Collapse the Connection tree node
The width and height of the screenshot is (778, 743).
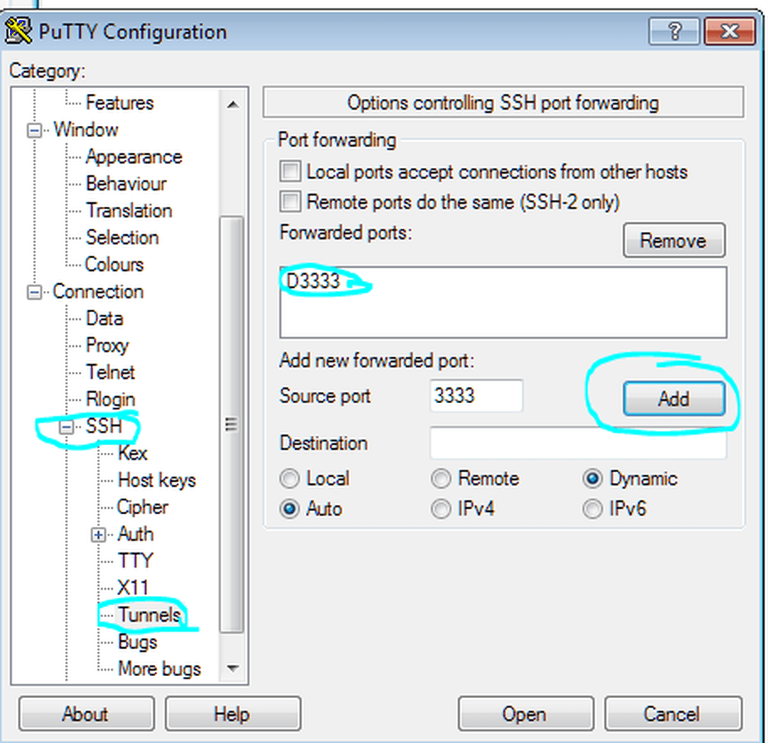(34, 293)
